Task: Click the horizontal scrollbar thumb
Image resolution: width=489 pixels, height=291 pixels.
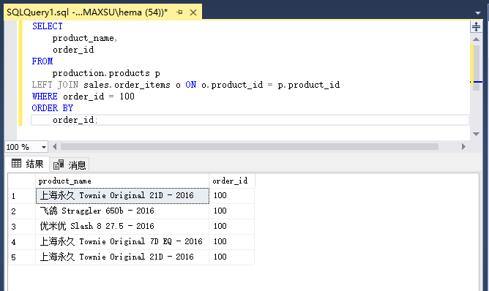Action: [250, 147]
